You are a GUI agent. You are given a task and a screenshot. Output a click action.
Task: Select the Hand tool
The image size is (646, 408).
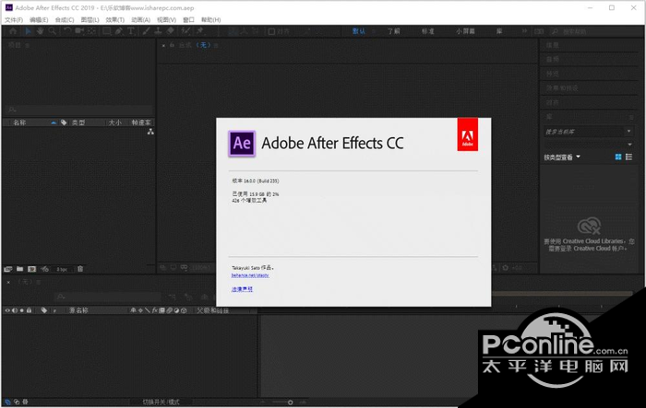tap(40, 31)
